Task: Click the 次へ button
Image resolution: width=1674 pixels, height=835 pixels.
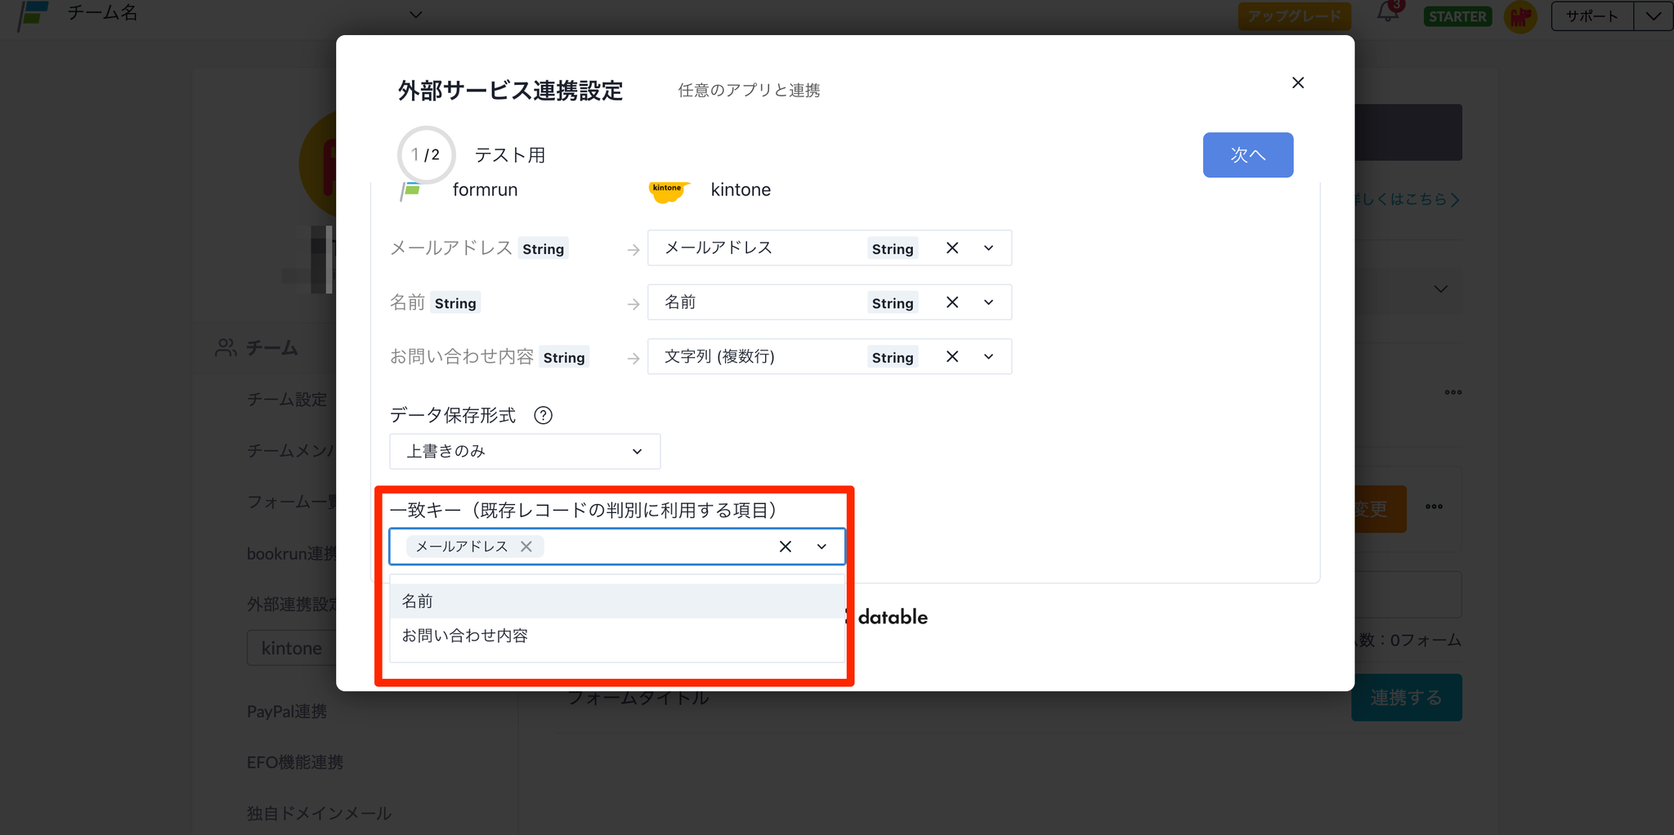Action: click(x=1247, y=155)
